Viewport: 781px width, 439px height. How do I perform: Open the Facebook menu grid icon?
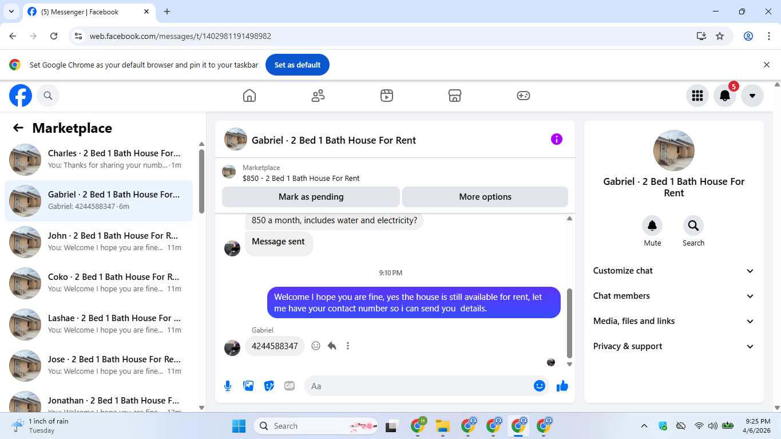(x=697, y=96)
